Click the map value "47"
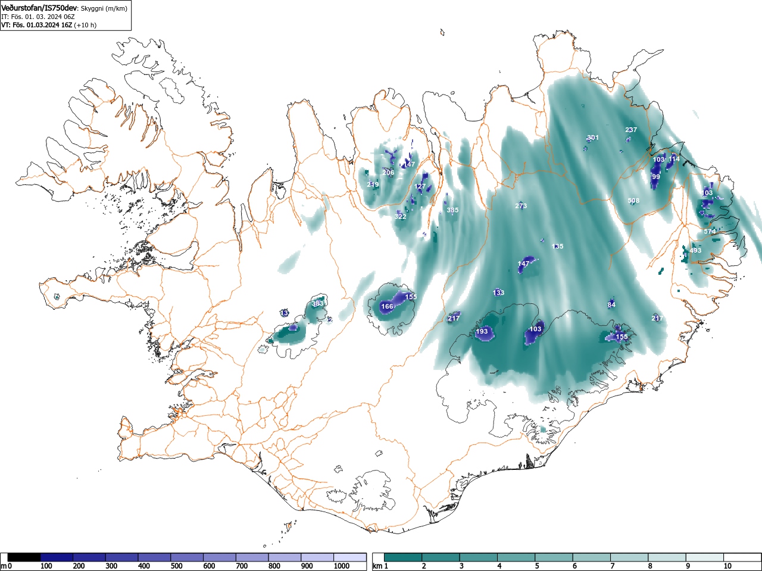 [x=411, y=165]
